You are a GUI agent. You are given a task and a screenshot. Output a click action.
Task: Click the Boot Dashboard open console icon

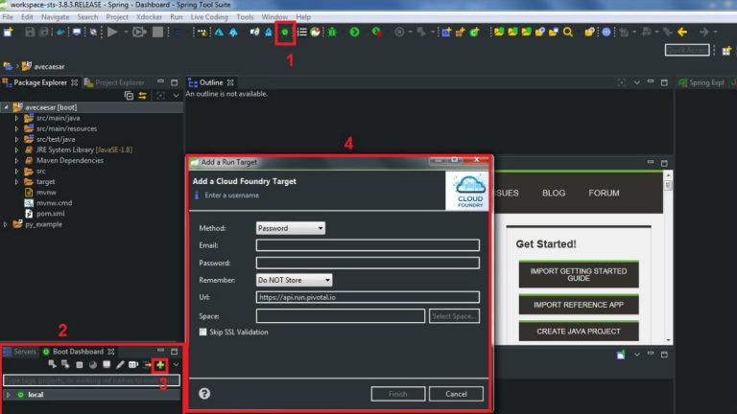click(107, 365)
